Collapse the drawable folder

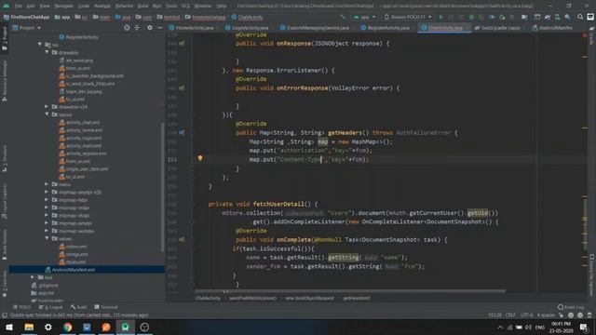[47, 52]
